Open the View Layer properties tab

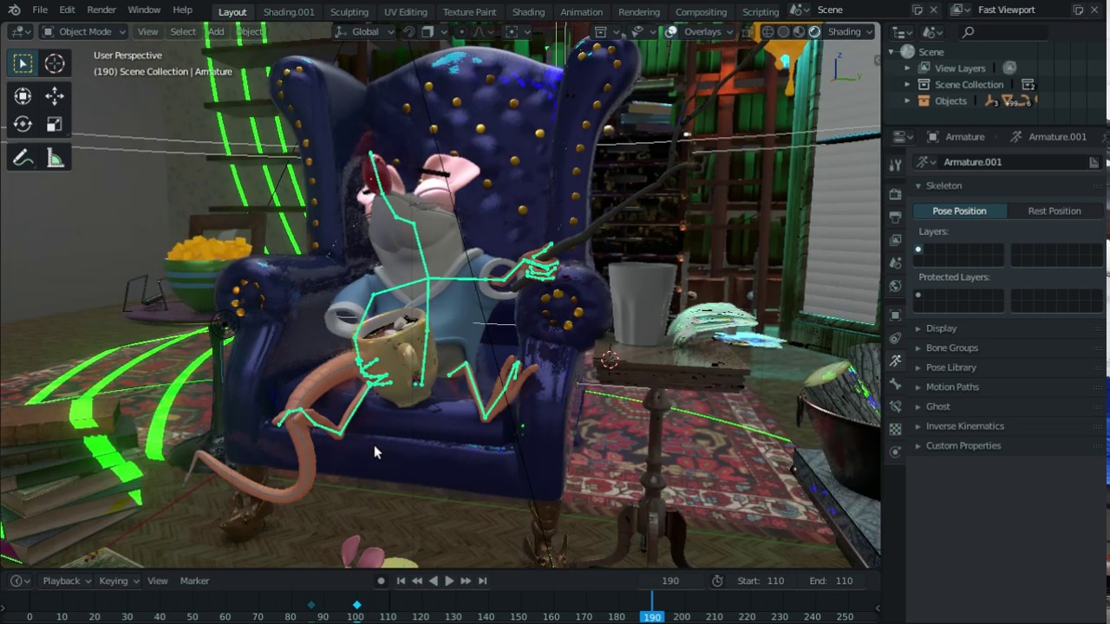(896, 240)
